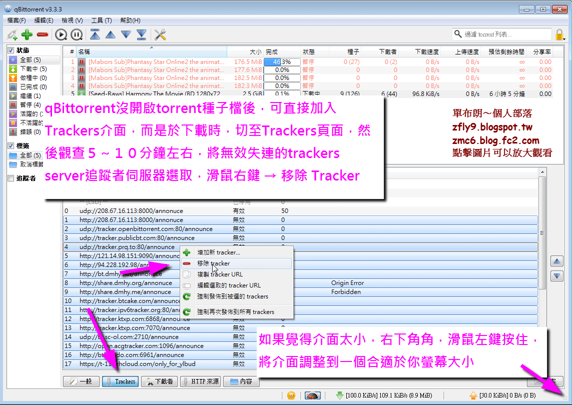Select tracker udp://tracker.publicbt.com:80/announce
572x405 pixels.
coord(300,238)
